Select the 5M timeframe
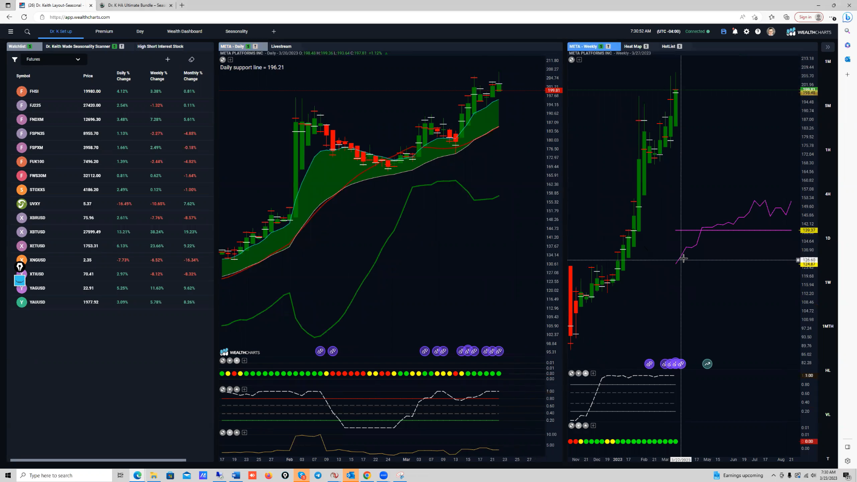Screen dimensions: 857x482 point(828,106)
